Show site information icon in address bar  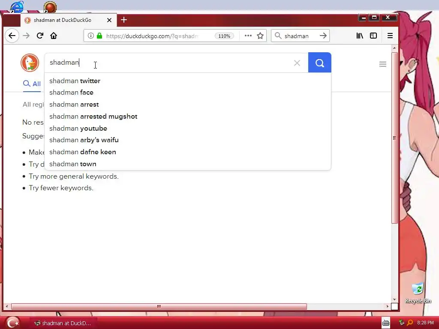tap(91, 36)
